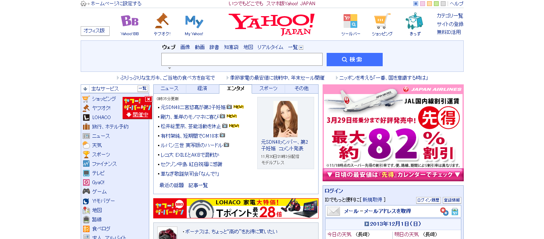Open the My Yahoo! icon
Image resolution: width=544 pixels, height=239 pixels.
tap(194, 21)
